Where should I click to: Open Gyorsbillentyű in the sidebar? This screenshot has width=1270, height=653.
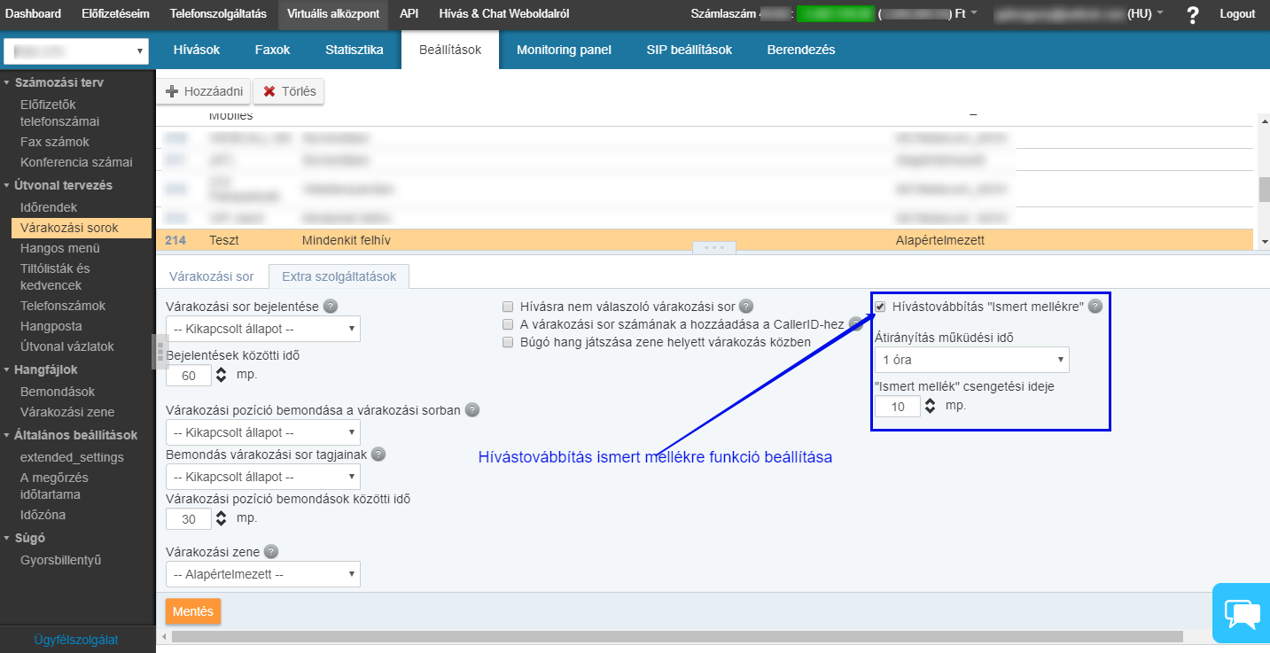pyautogui.click(x=61, y=560)
